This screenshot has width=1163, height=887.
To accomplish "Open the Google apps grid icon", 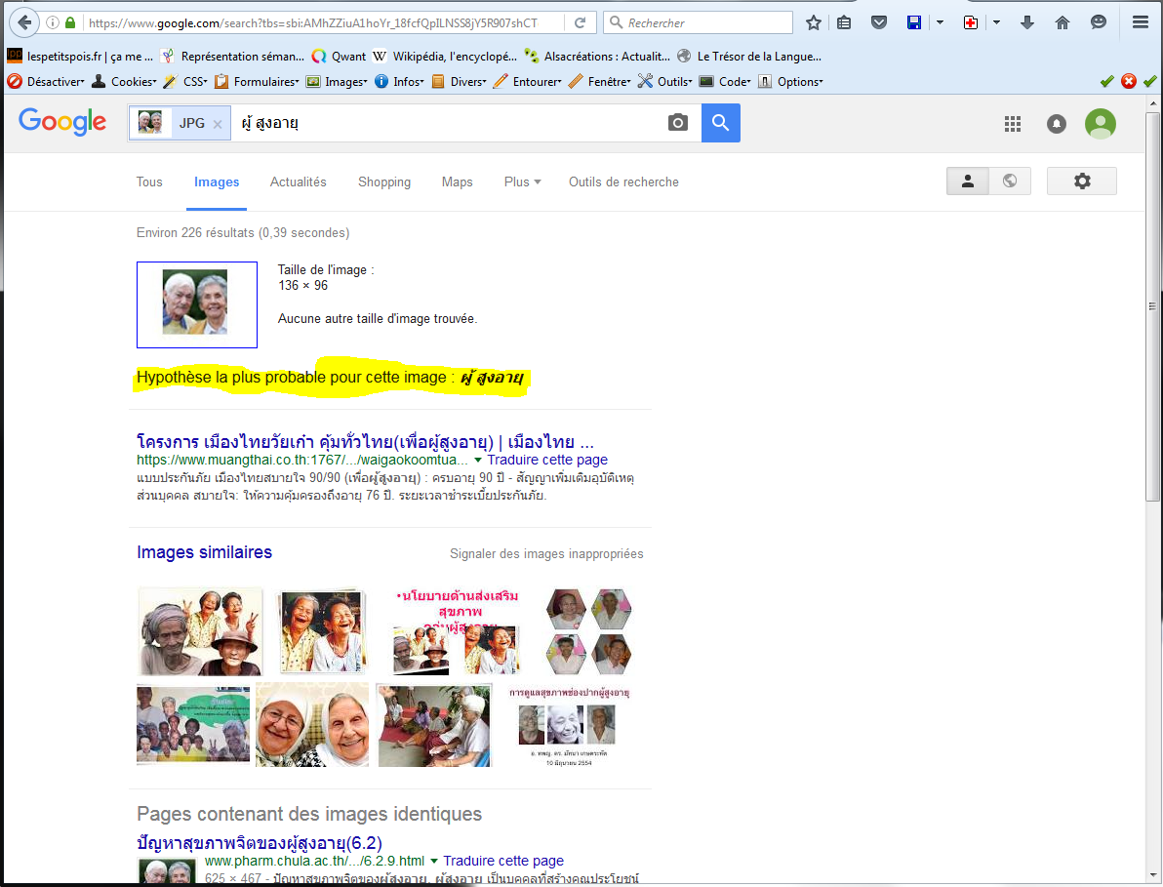I will [x=1013, y=124].
